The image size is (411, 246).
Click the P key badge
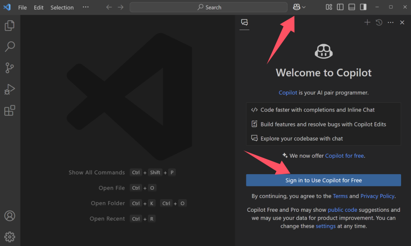(172, 172)
